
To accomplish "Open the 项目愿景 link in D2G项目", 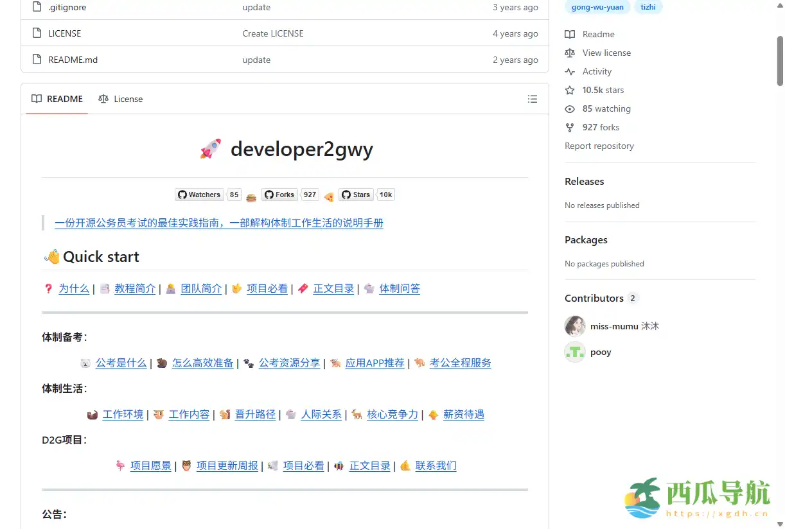I will tap(150, 465).
